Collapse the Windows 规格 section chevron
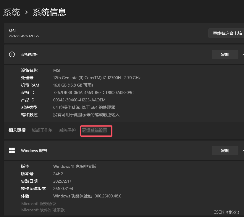The image size is (244, 217). click(243, 151)
